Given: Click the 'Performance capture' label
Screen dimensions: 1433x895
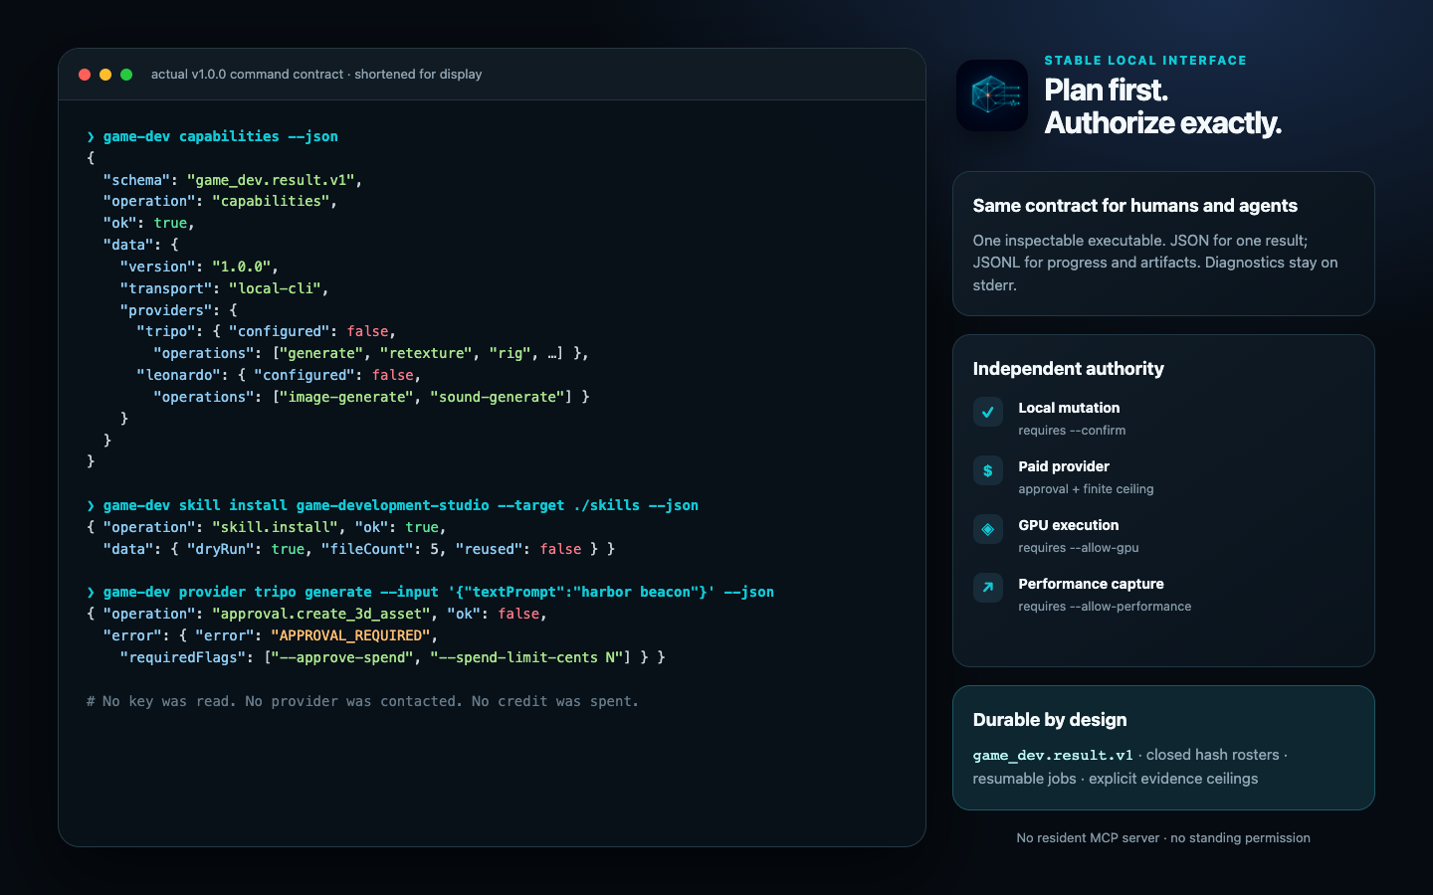Looking at the screenshot, I should [x=1091, y=584].
